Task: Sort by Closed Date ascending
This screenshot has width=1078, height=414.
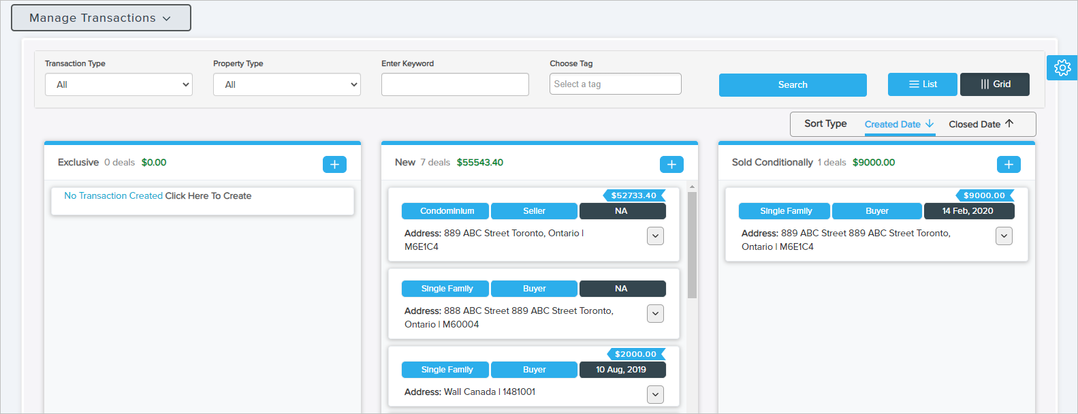Action: click(x=981, y=124)
